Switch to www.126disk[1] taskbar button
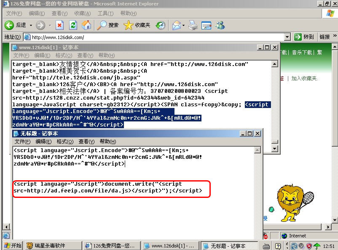The image size is (338, 250). [x=170, y=246]
